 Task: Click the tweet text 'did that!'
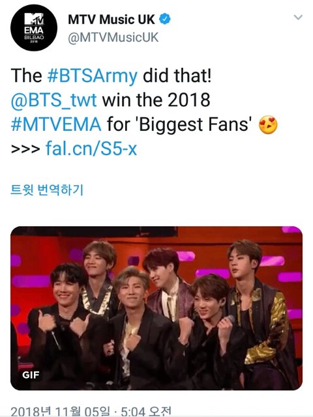pos(177,76)
